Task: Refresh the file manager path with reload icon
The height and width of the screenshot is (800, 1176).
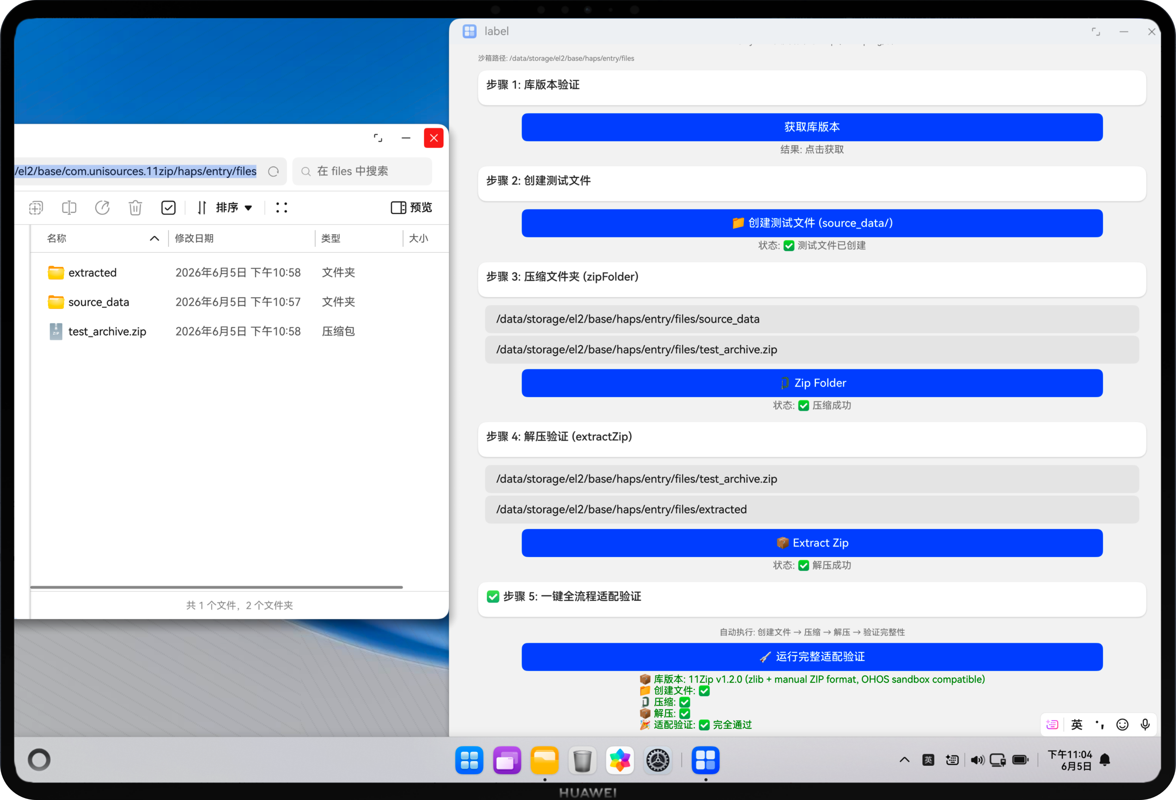Action: (274, 172)
